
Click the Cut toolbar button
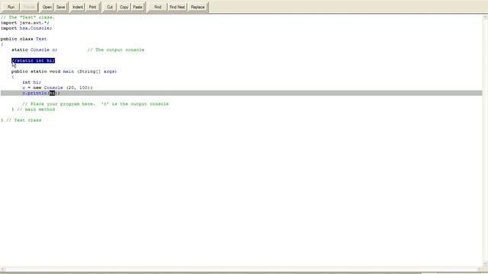point(110,7)
